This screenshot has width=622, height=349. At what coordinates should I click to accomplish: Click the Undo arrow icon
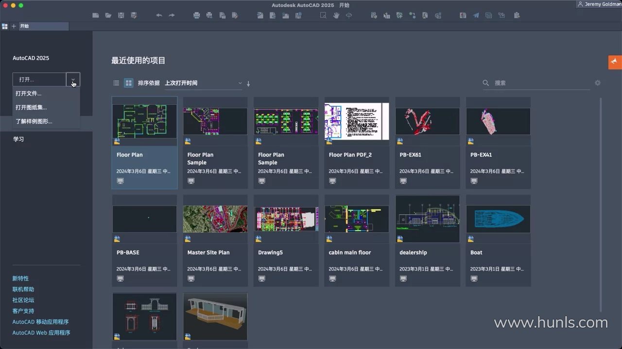(159, 16)
